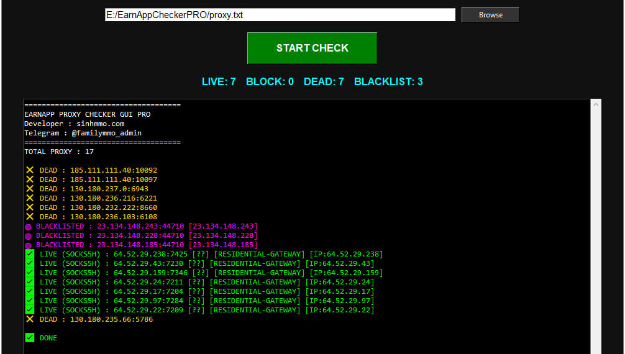Click green check beside 64.52.29.159:7346
The height and width of the screenshot is (354, 625).
point(29,273)
